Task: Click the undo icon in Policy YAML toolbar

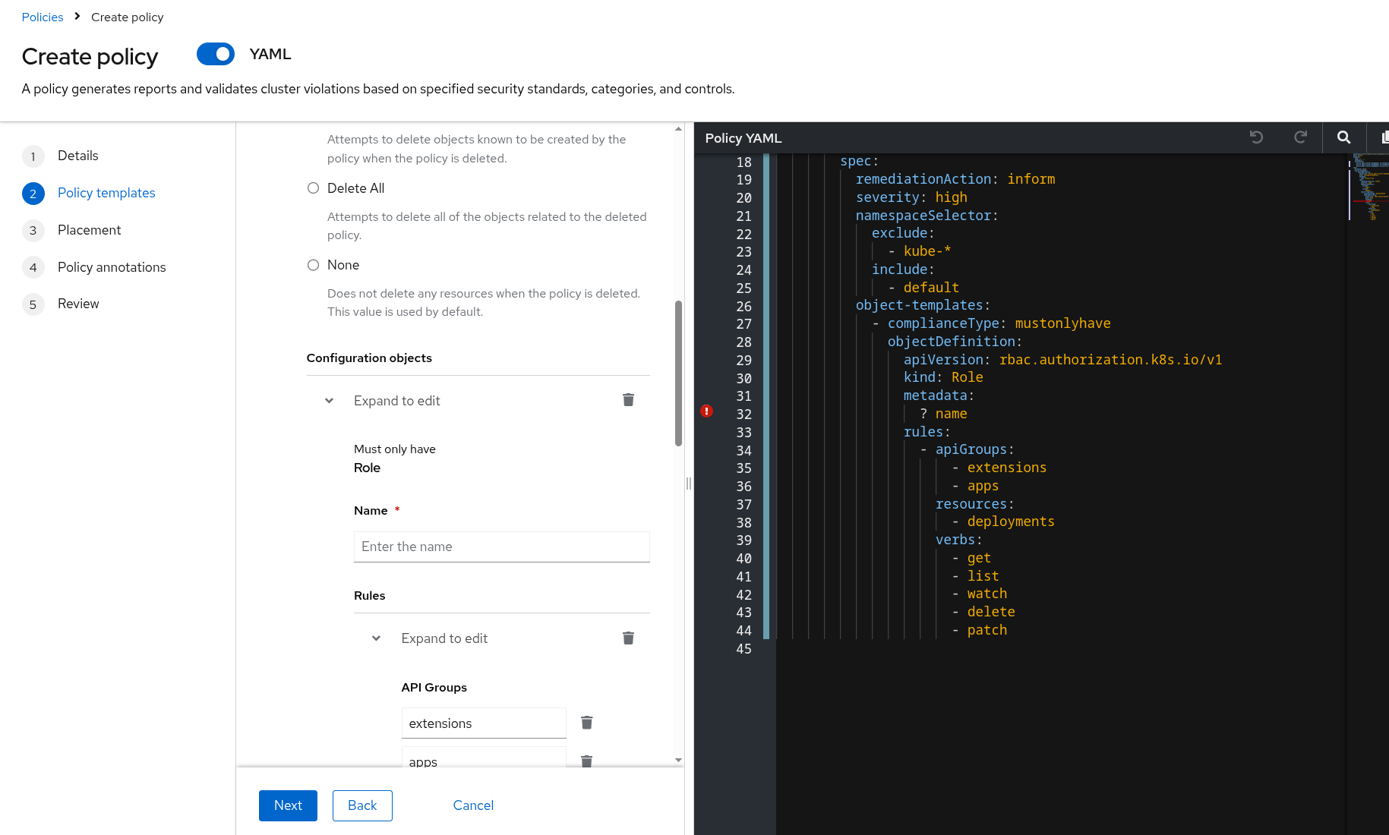Action: (x=1256, y=137)
